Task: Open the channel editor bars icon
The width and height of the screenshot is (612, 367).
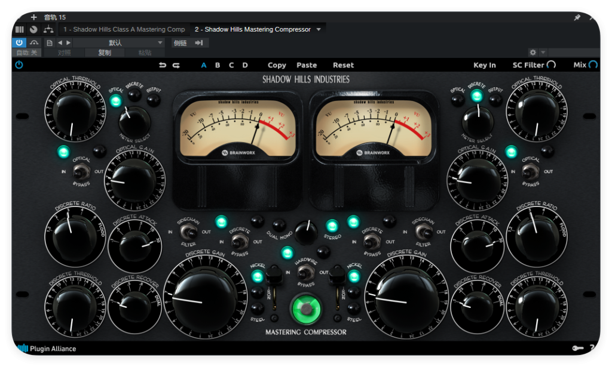Action: tap(20, 29)
